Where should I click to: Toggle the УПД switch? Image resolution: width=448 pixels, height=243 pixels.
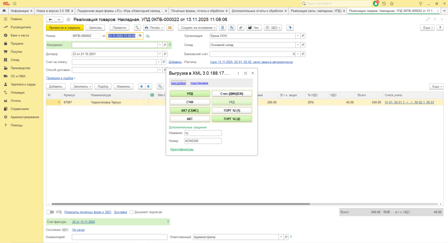coord(50,212)
